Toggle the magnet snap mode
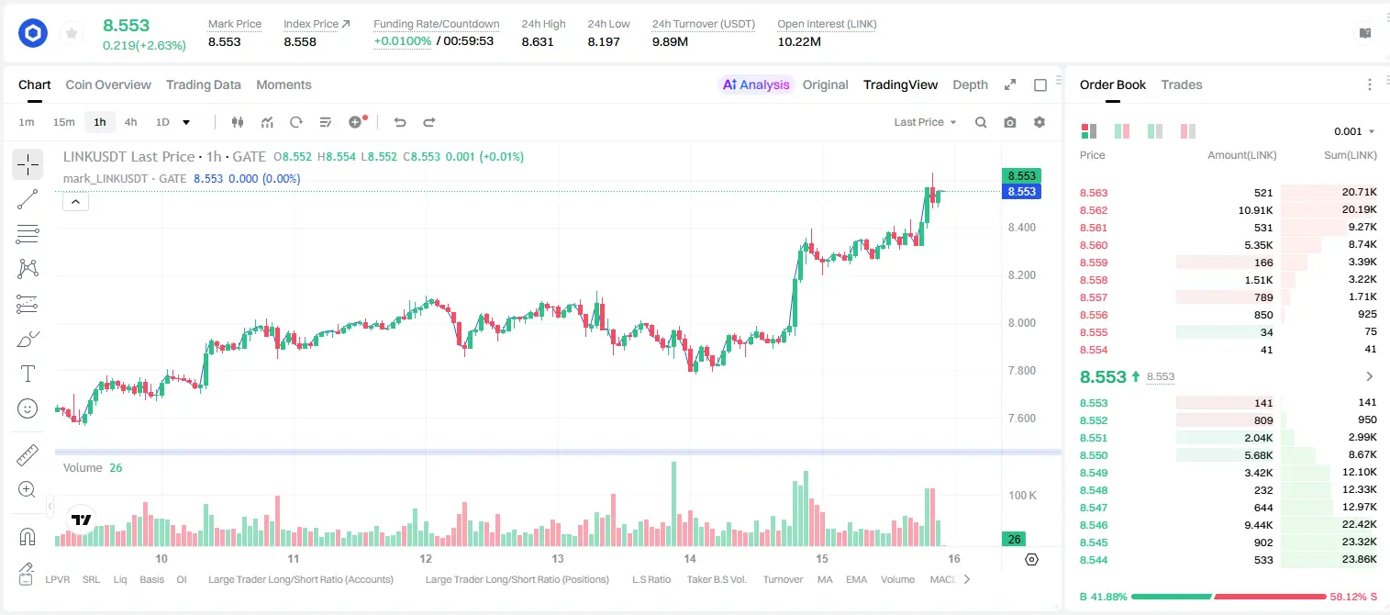The height and width of the screenshot is (615, 1390). pyautogui.click(x=28, y=537)
